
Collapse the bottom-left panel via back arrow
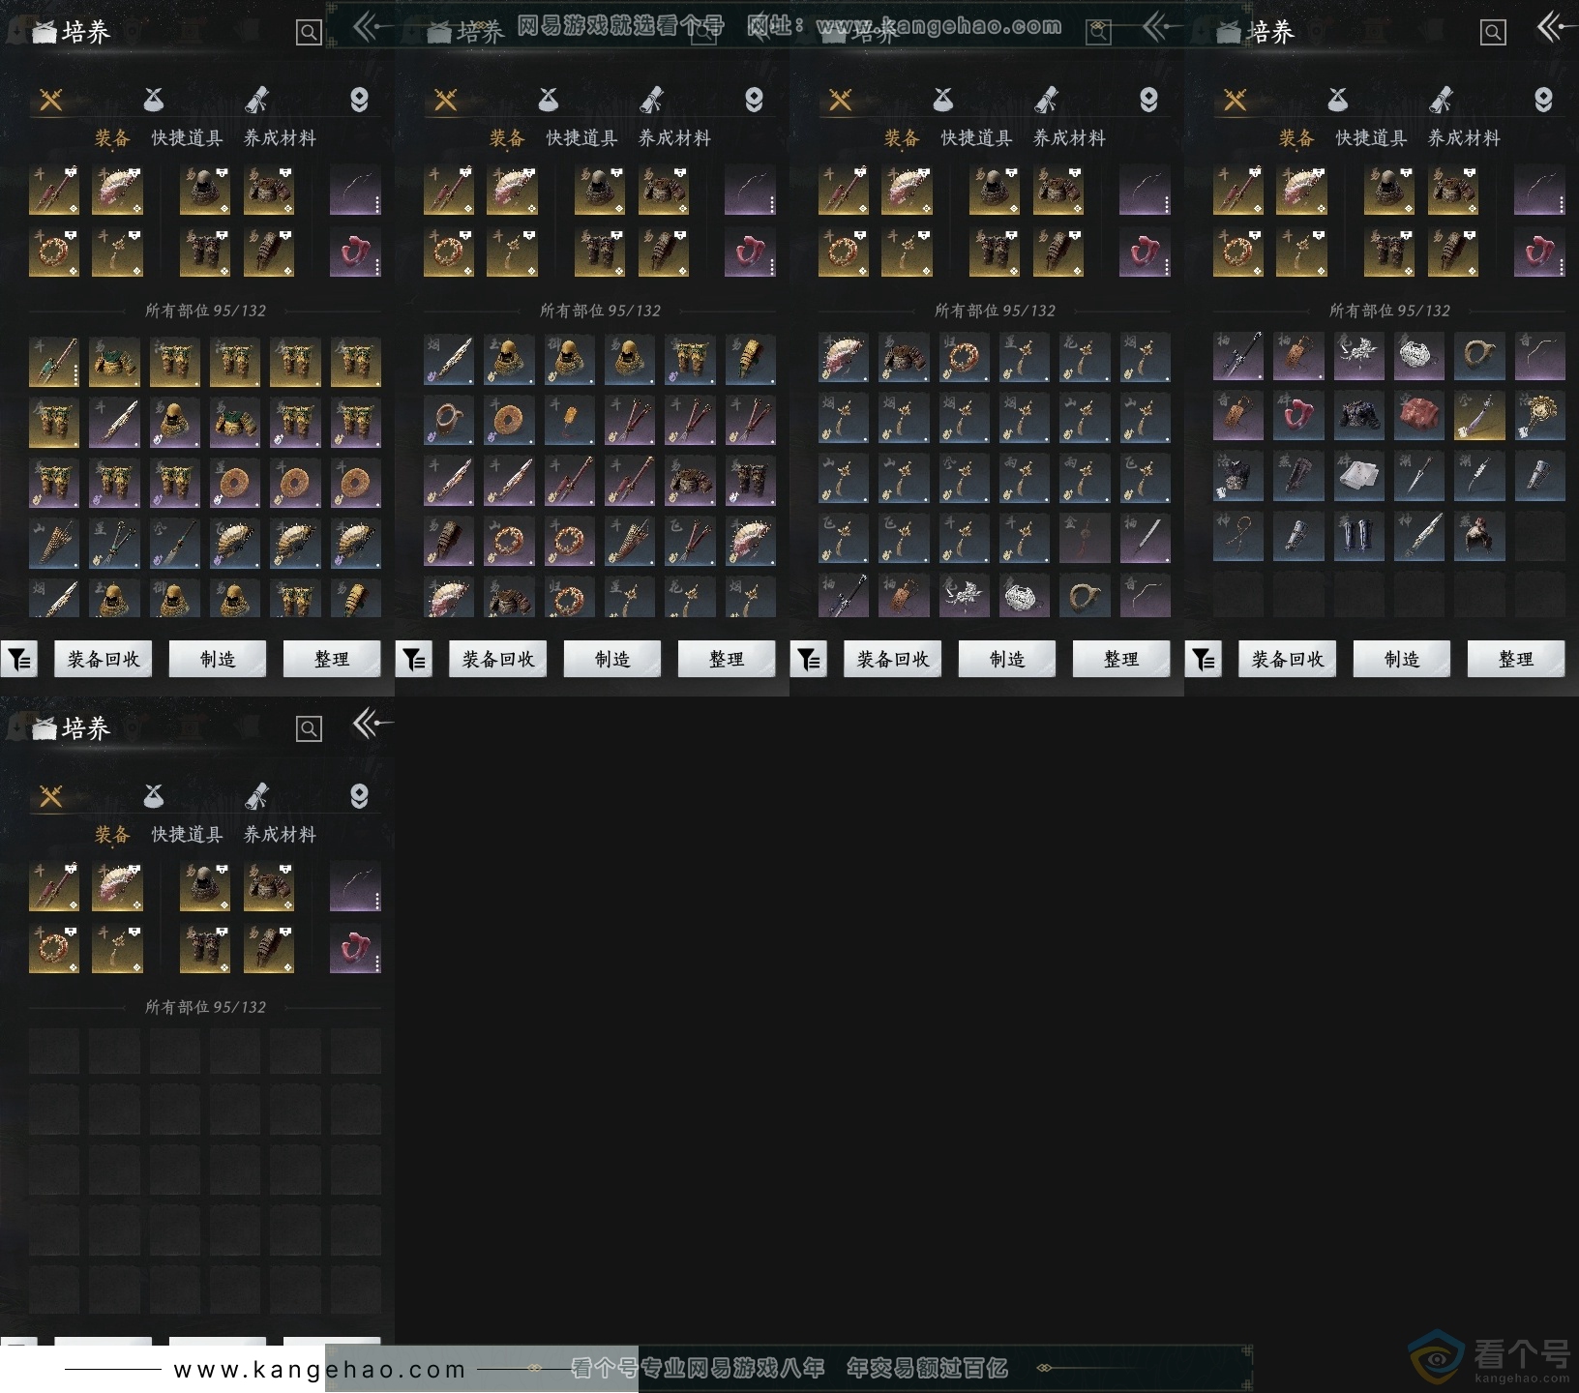pyautogui.click(x=372, y=723)
